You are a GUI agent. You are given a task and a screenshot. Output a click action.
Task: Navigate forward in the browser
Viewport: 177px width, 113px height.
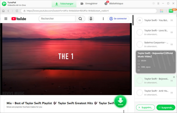click(x=13, y=11)
